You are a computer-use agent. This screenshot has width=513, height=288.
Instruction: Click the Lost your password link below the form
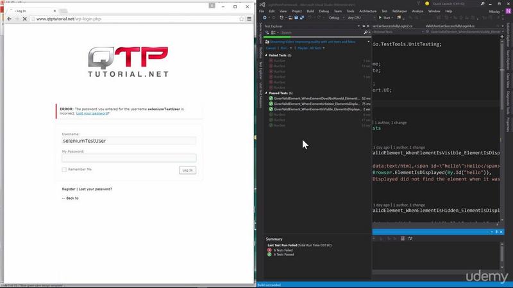(x=95, y=189)
